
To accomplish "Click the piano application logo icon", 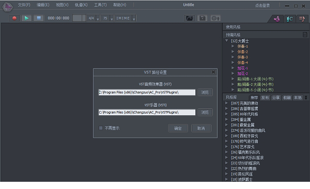I will [8, 7].
